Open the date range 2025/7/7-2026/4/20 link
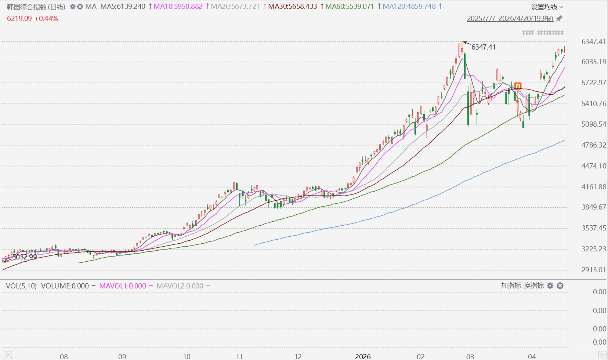The height and width of the screenshot is (360, 608). click(510, 18)
